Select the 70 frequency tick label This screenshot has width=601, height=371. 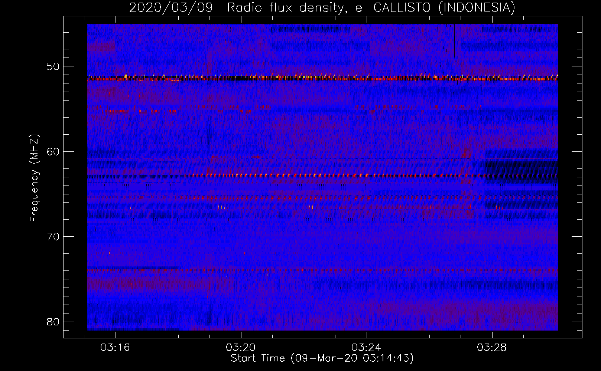pos(53,236)
